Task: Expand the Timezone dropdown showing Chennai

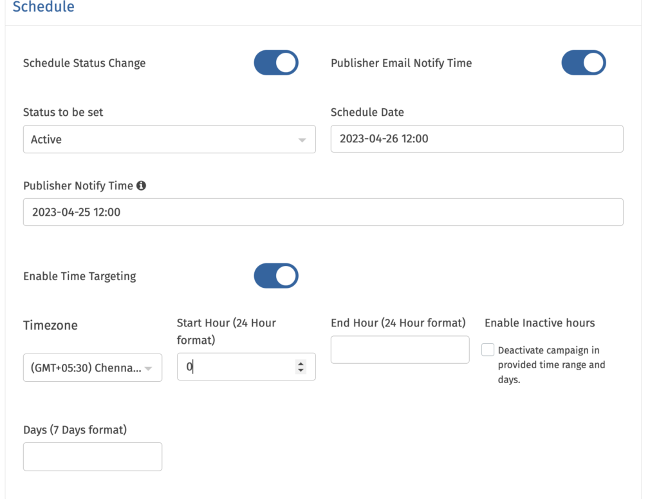Action: click(92, 368)
